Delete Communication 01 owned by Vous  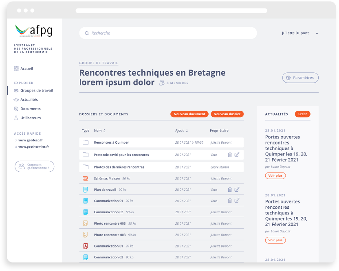230,201
